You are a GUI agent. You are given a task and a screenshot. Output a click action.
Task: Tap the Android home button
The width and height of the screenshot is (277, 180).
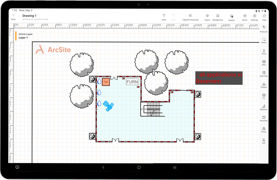point(139,167)
